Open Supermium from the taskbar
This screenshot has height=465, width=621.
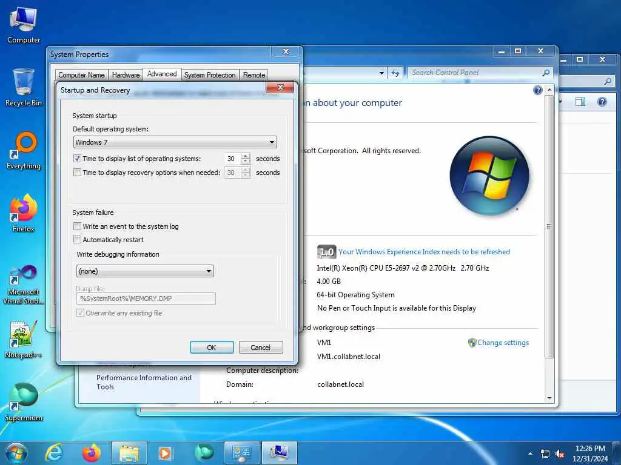(204, 453)
